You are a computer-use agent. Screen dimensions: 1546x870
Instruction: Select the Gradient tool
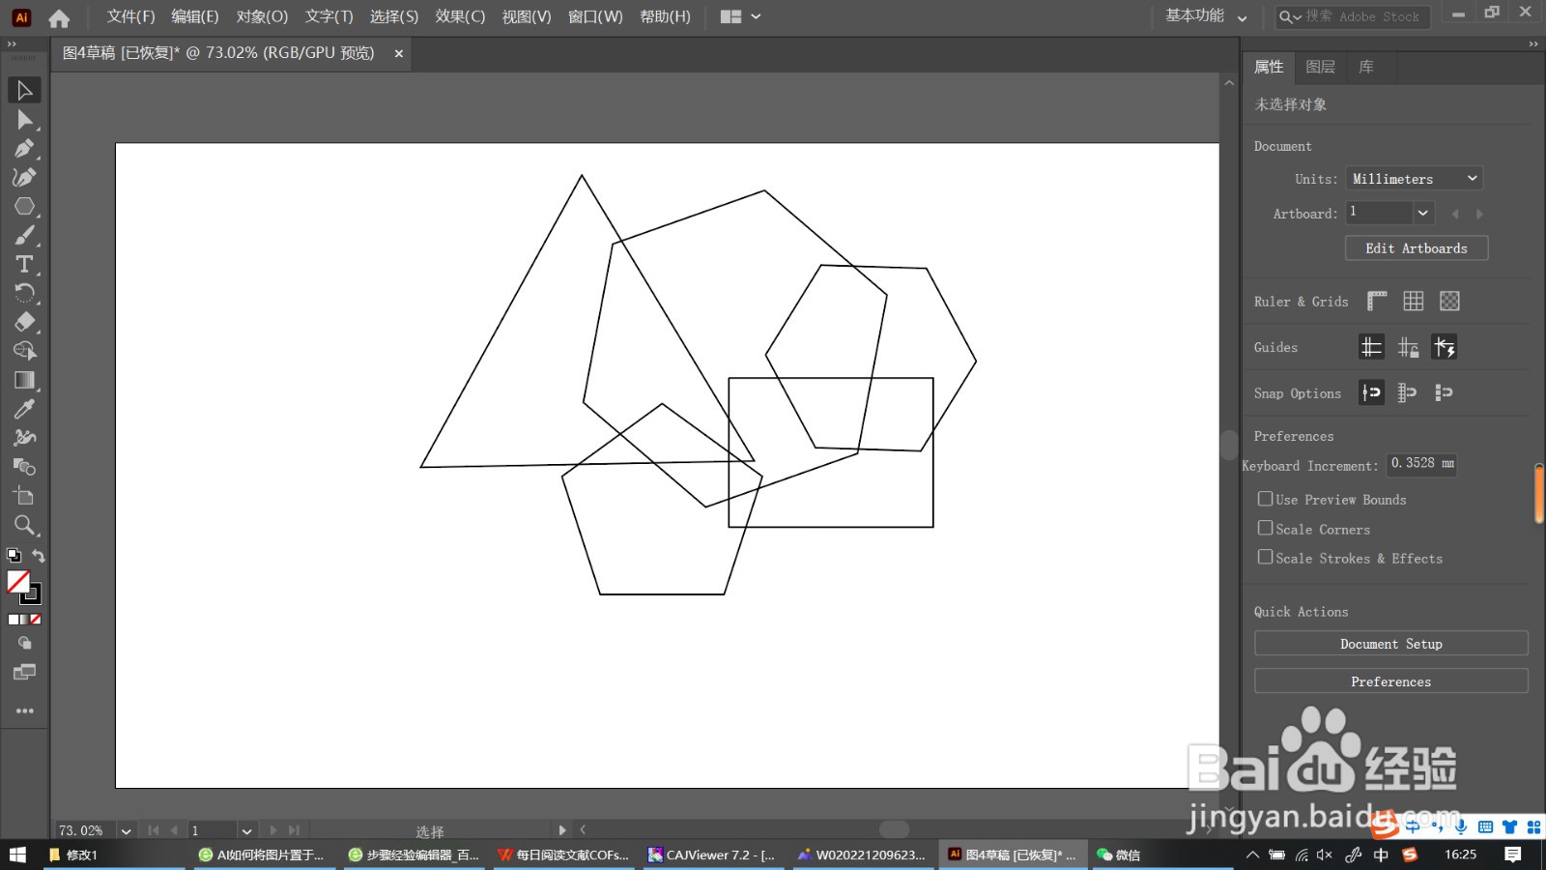24,380
